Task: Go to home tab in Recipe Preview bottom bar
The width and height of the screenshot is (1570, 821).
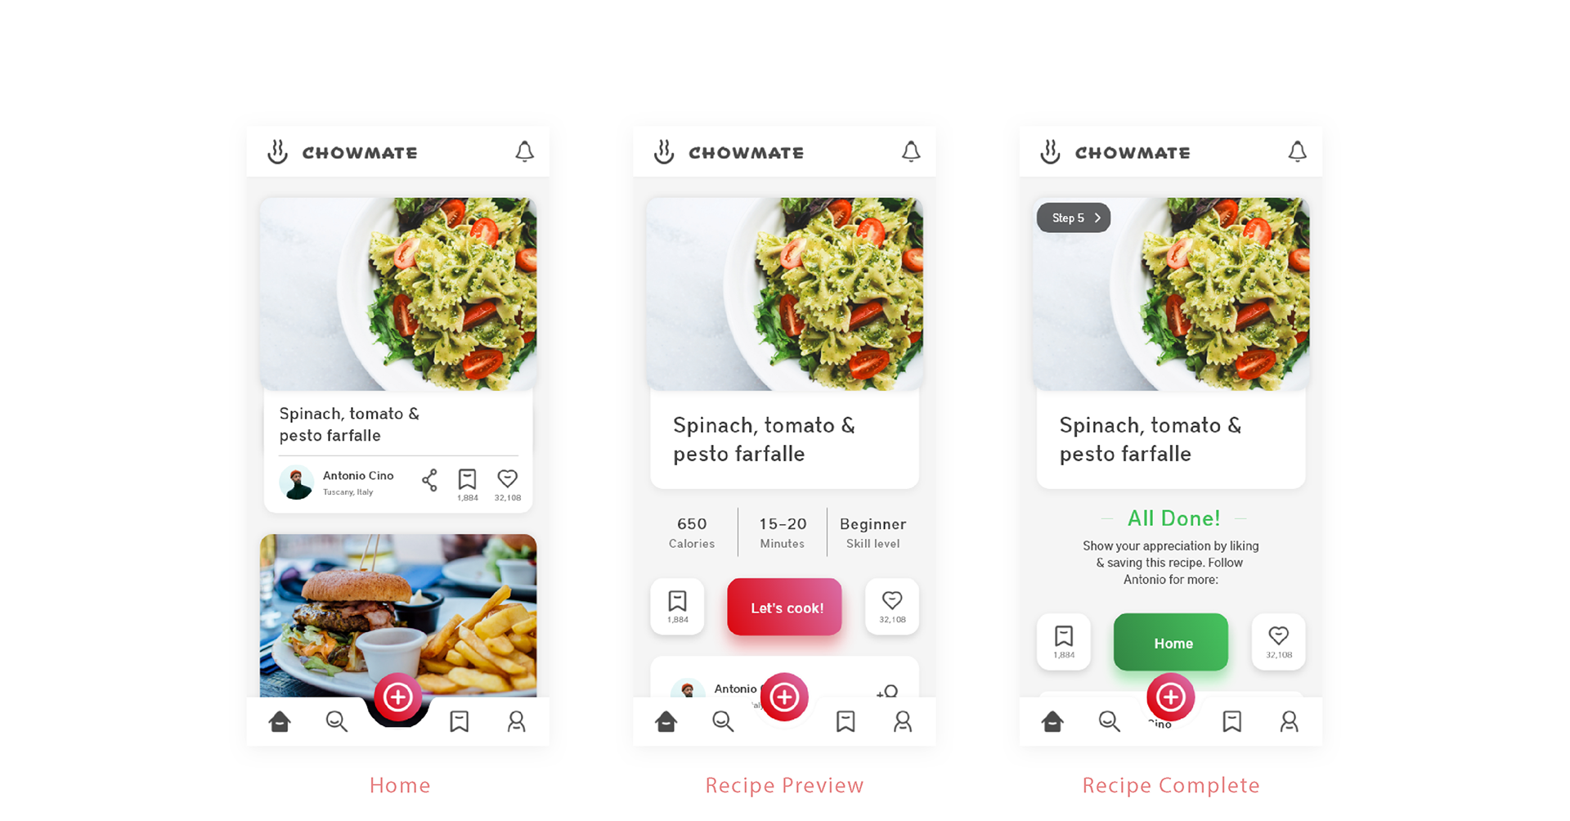Action: pos(666,721)
